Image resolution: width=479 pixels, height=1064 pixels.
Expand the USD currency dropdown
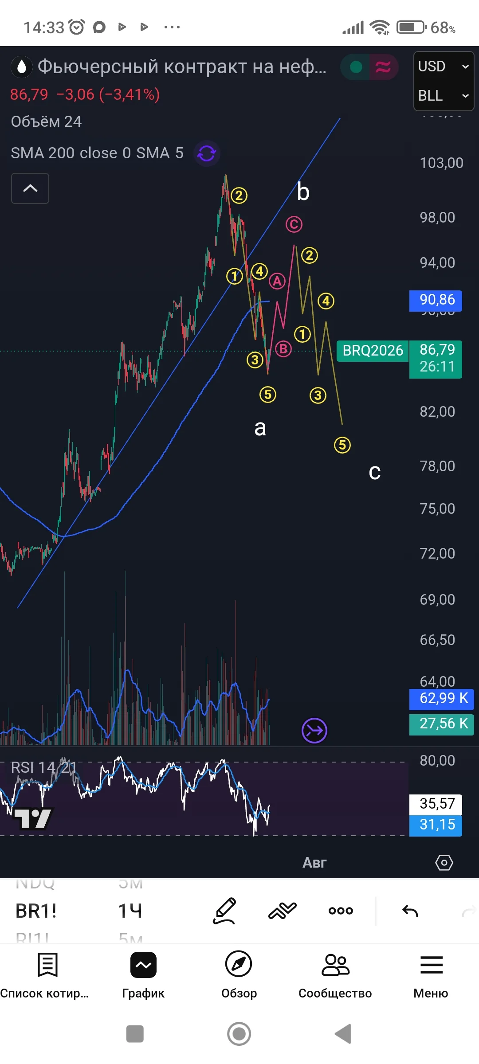(444, 66)
